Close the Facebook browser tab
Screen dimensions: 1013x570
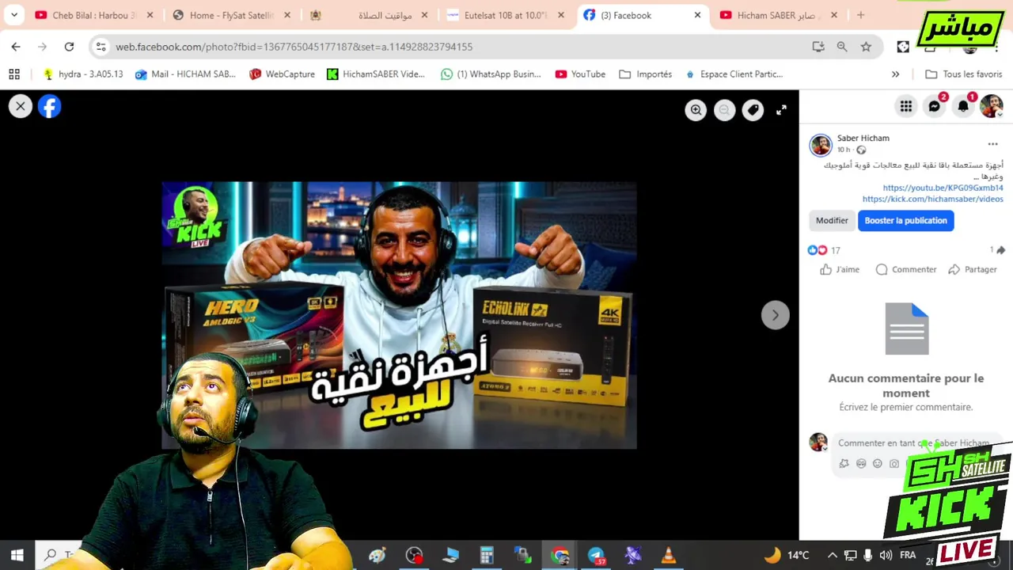click(697, 15)
